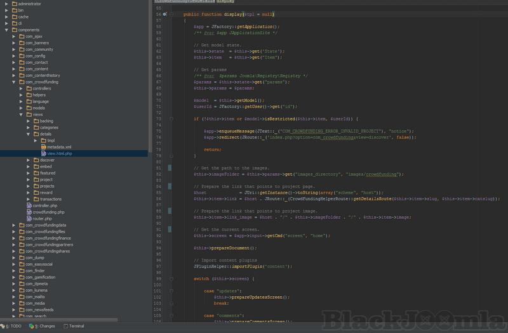Select the metadata.xml file icon

click(x=43, y=147)
